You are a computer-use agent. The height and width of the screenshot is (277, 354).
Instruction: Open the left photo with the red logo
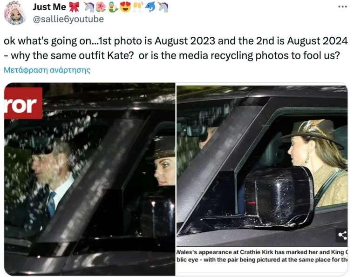pos(89,179)
